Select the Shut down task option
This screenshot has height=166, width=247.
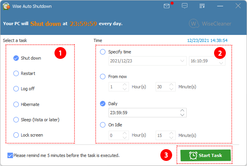click(x=16, y=58)
